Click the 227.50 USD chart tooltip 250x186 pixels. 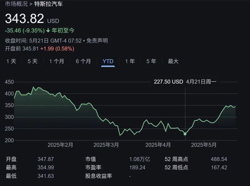[167, 81]
